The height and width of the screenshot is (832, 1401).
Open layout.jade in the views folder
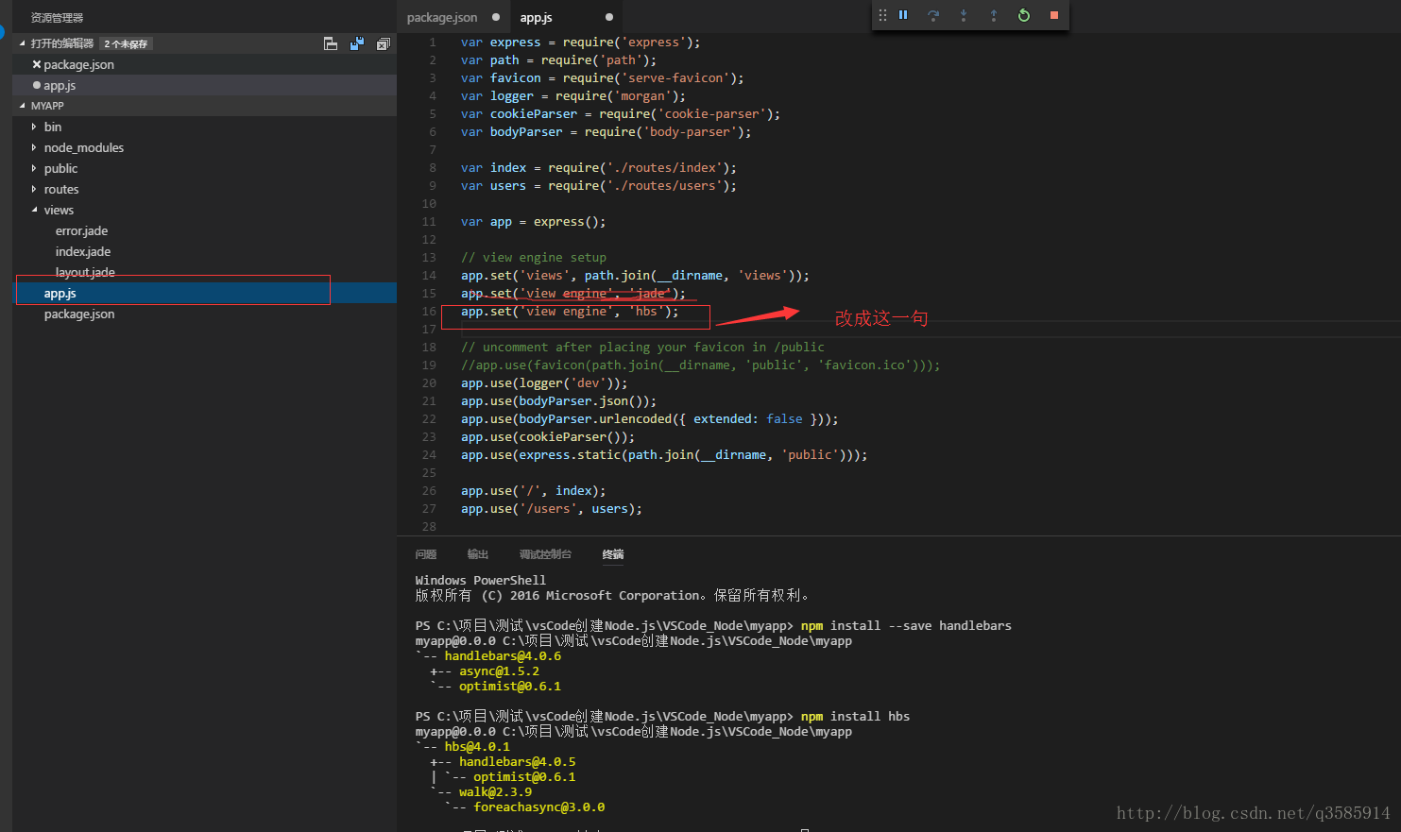click(x=85, y=272)
